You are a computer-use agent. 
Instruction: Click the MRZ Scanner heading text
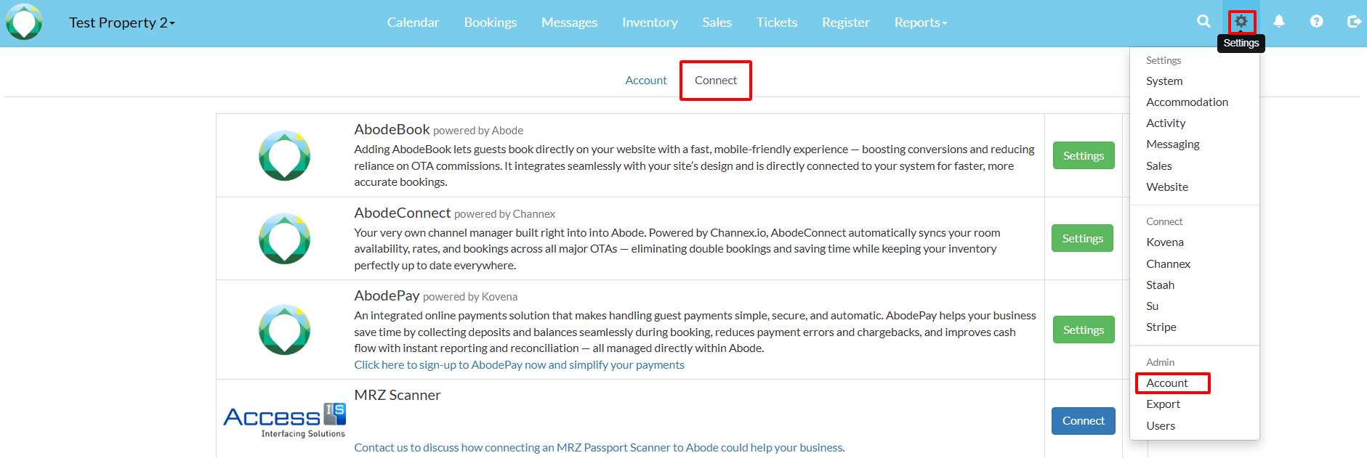[398, 396]
